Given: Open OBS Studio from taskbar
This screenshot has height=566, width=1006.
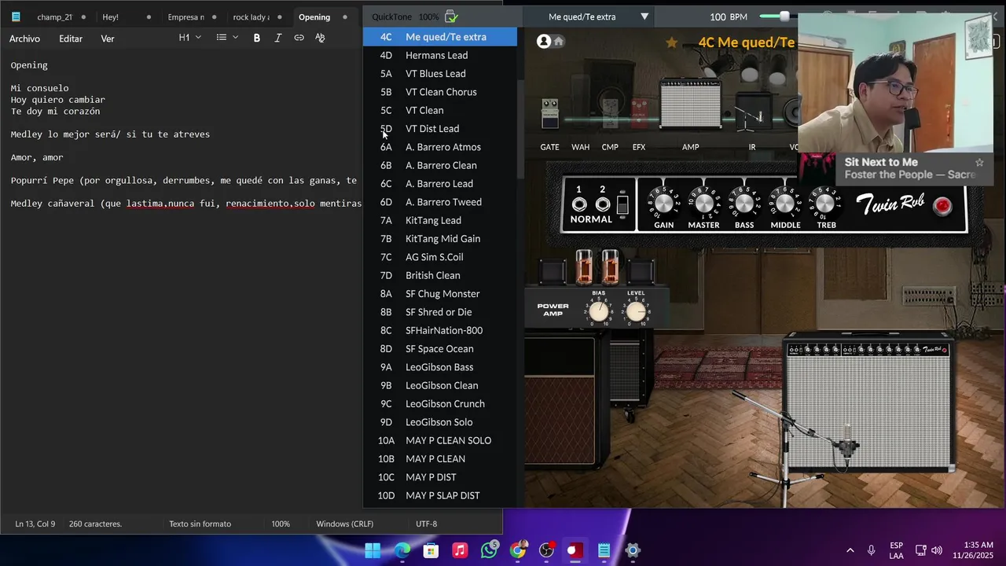Looking at the screenshot, I should [546, 550].
